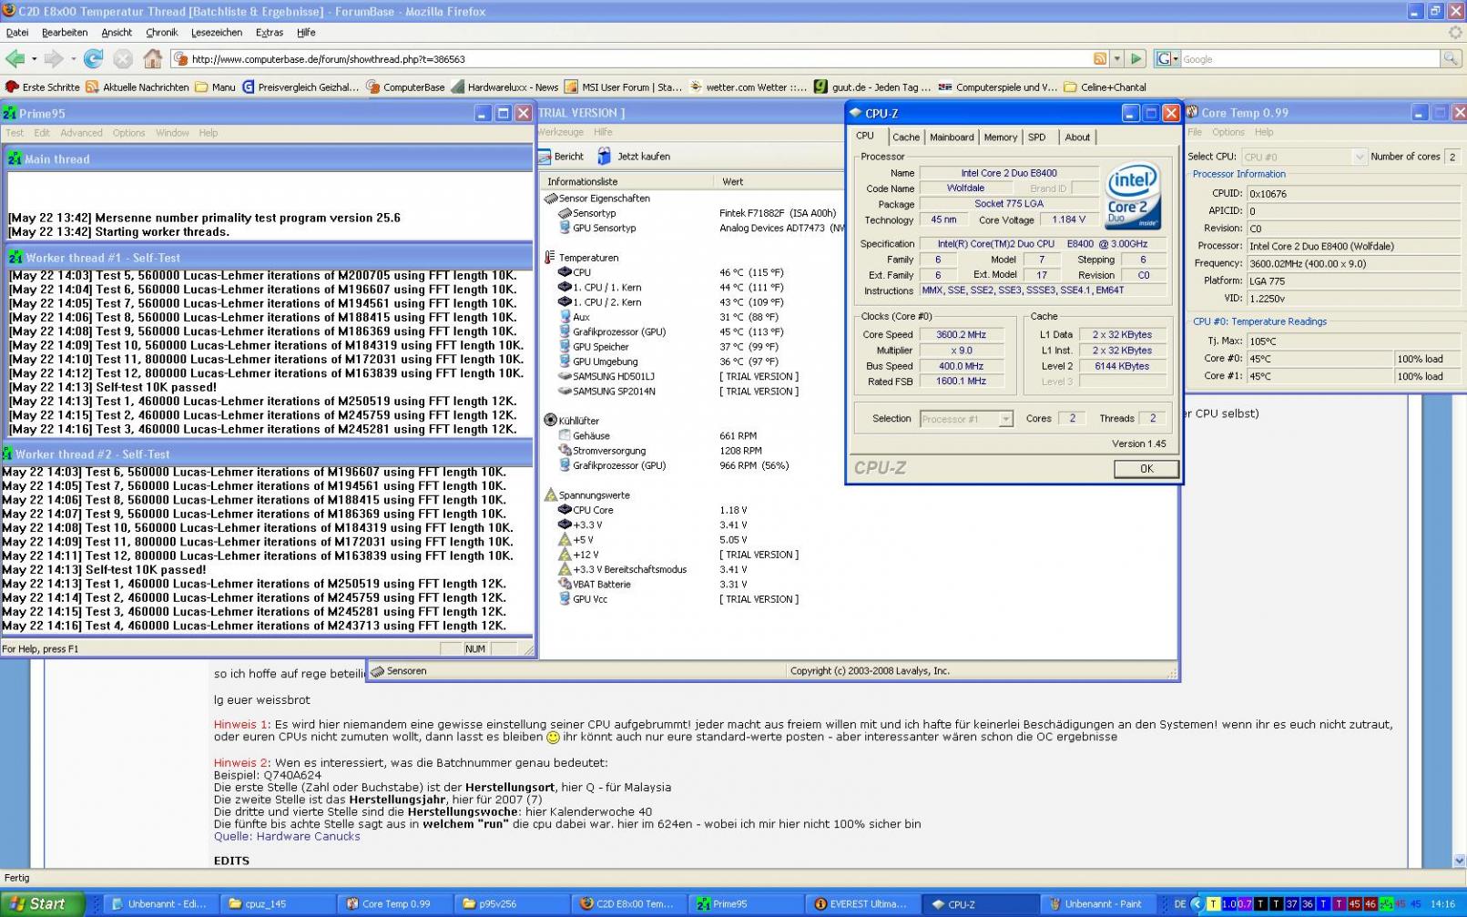Switch to Unbenannt - Paint taskbar button
1467x917 pixels.
(1095, 904)
